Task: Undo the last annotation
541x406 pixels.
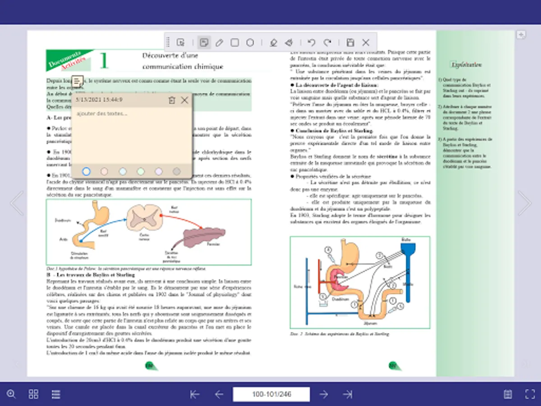Action: click(311, 43)
